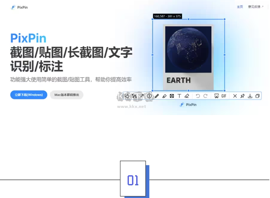Open the 意见反馈 link
Viewport: 270px width, 198px height.
256,7
